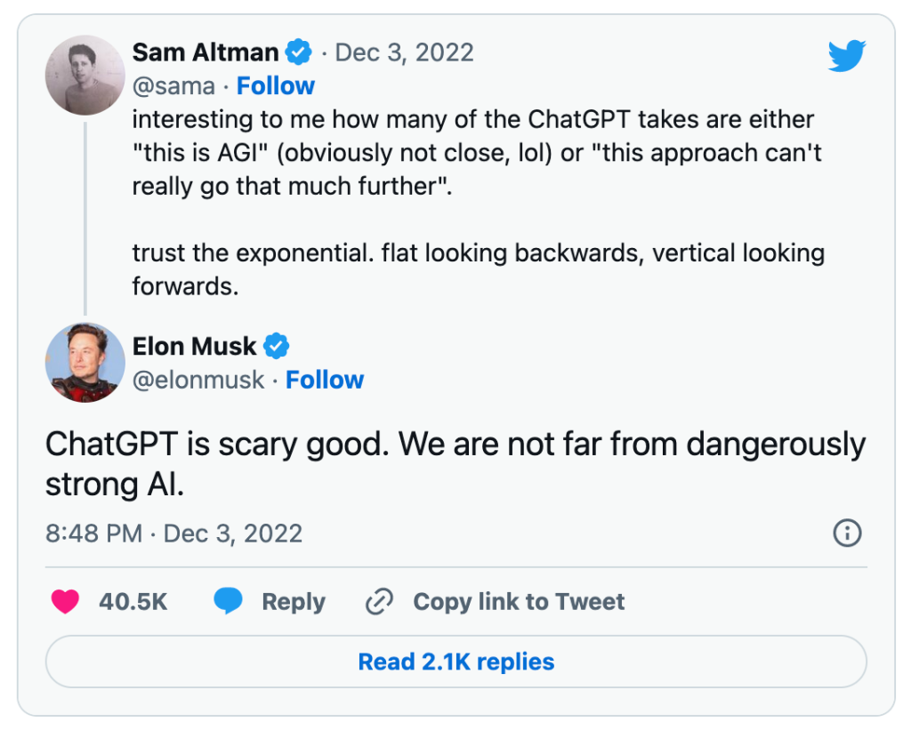Click the Twitter bird logo
The width and height of the screenshot is (911, 730).
pyautogui.click(x=846, y=56)
